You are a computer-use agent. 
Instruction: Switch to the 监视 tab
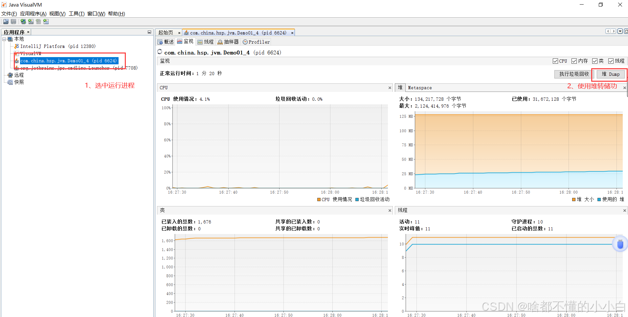pyautogui.click(x=186, y=42)
